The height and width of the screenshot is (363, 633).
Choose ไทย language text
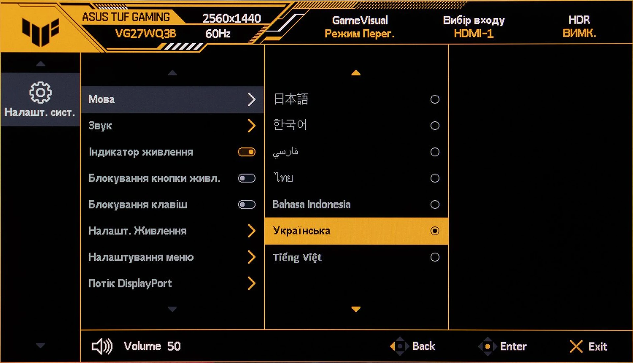[x=283, y=178]
